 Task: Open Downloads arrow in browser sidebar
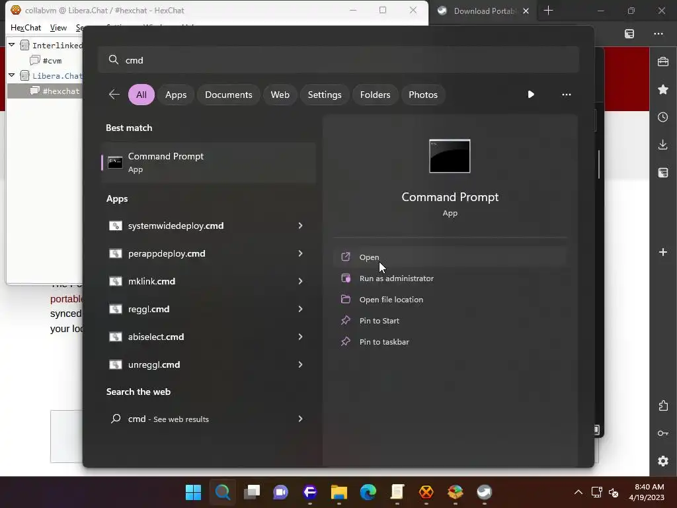[662, 145]
